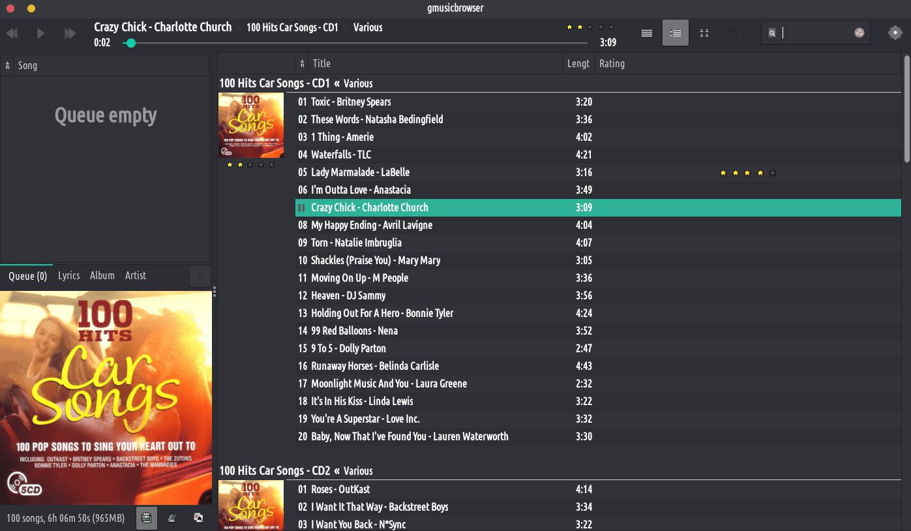This screenshot has width=911, height=531.
Task: Select My Happy Ending - Avril Lavigne
Action: 598,225
